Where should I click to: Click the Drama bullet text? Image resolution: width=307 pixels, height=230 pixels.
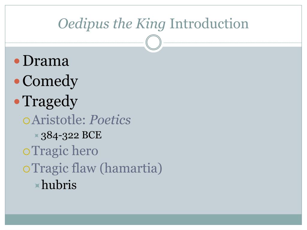(46, 60)
